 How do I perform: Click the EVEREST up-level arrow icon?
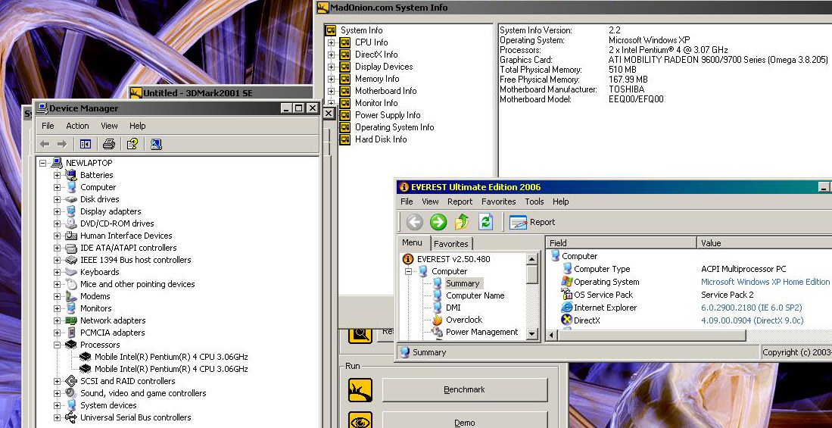462,222
